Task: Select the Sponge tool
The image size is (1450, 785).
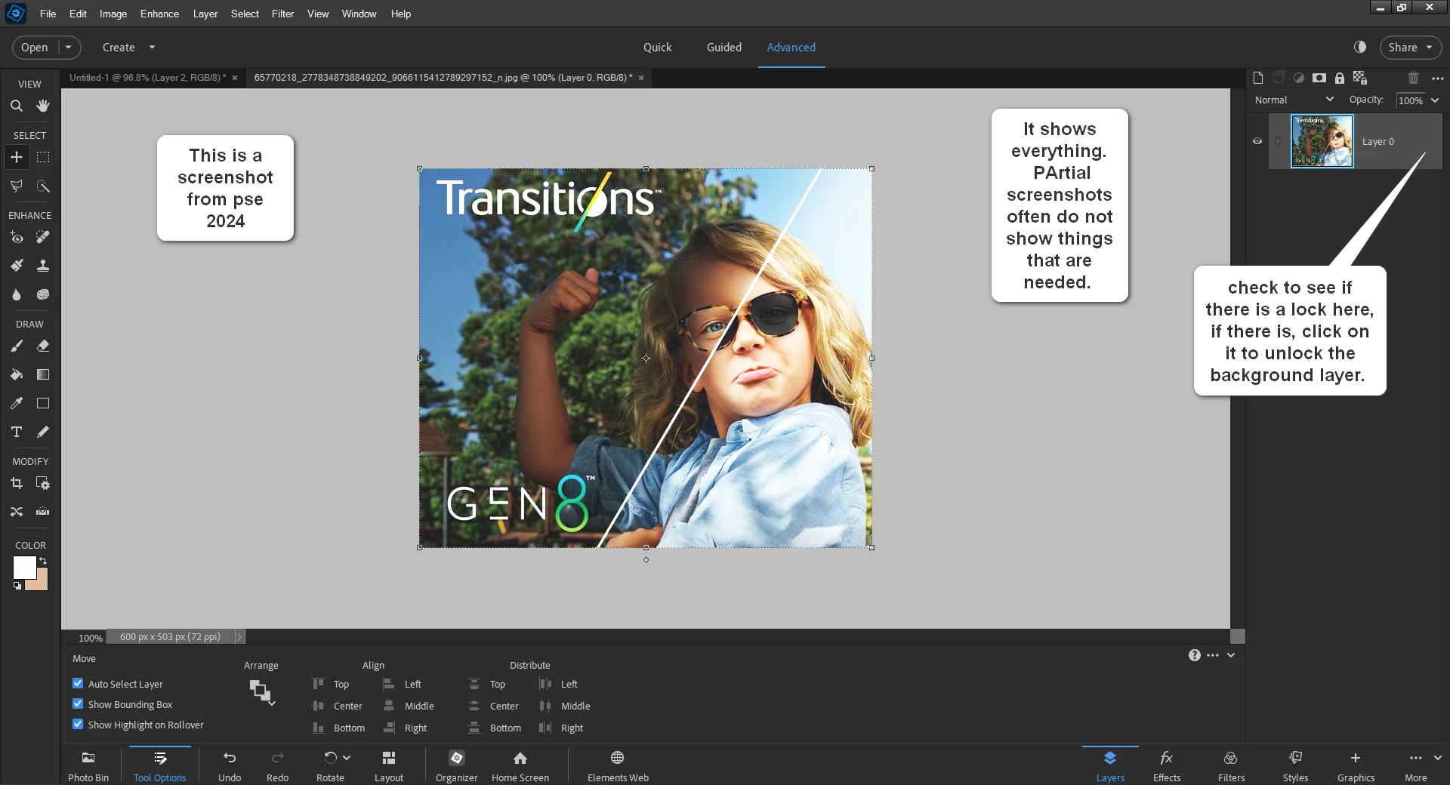Action: (43, 294)
